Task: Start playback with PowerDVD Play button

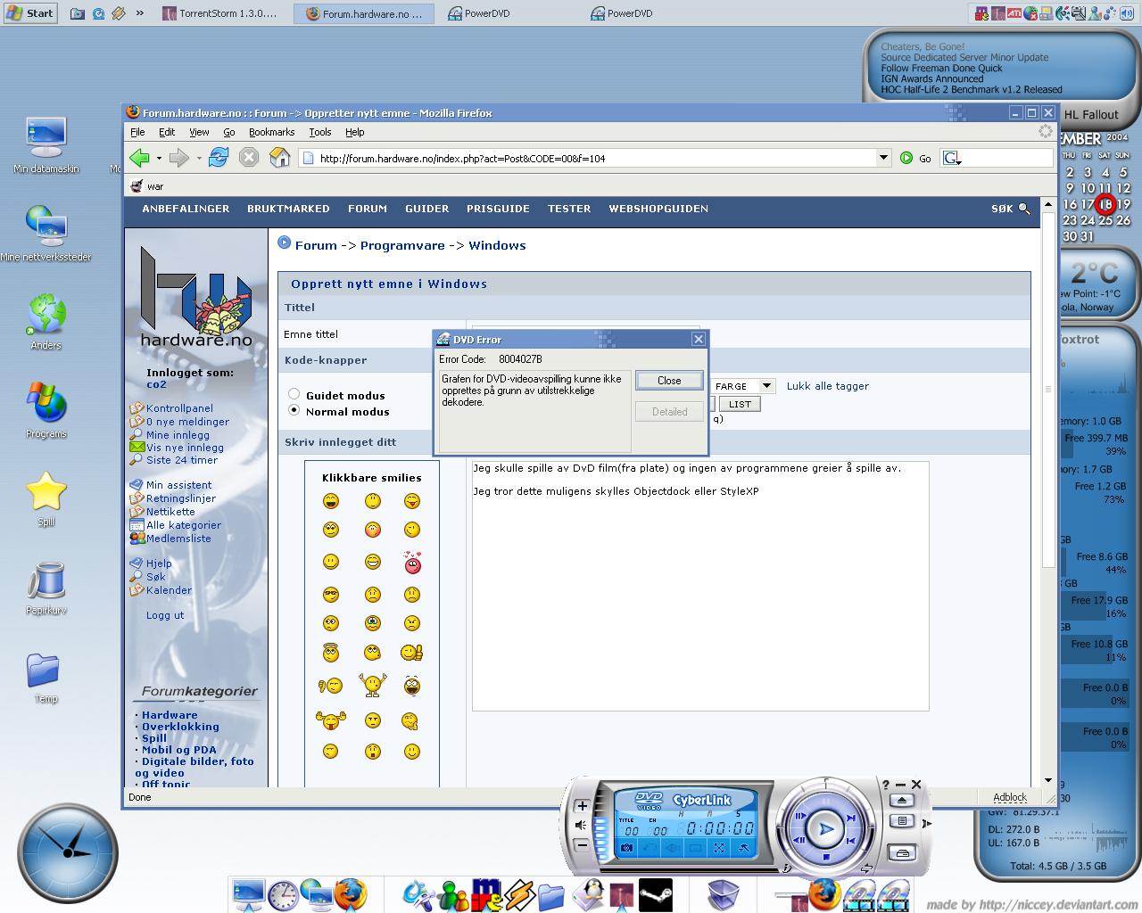Action: [827, 829]
